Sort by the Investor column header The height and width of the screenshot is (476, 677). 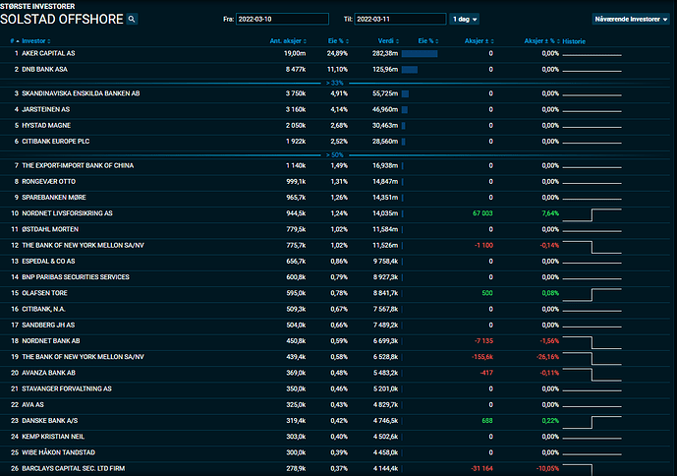(x=36, y=41)
